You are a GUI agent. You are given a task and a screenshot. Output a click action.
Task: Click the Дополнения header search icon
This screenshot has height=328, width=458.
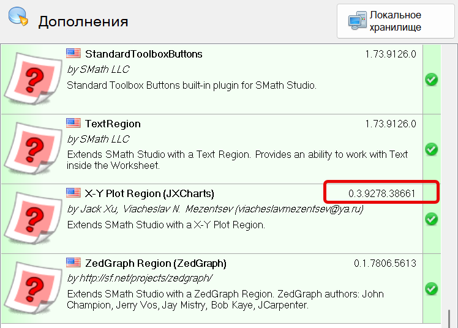pos(18,17)
